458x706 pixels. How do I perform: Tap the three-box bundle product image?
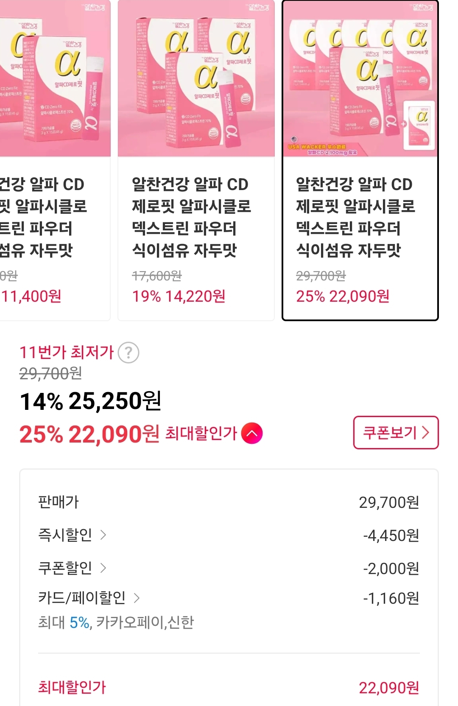(x=196, y=79)
